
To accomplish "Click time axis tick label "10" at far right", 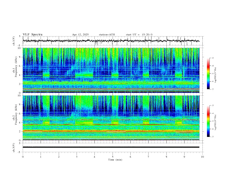I will pos(202,157).
